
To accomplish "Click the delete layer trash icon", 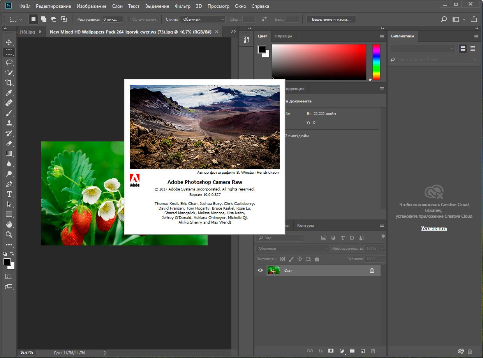I will coord(373,351).
